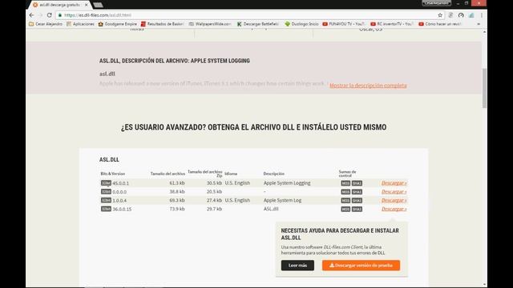Screen dimensions: 513x288
Task: Reload the page with the refresh icon
Action: 50,15
